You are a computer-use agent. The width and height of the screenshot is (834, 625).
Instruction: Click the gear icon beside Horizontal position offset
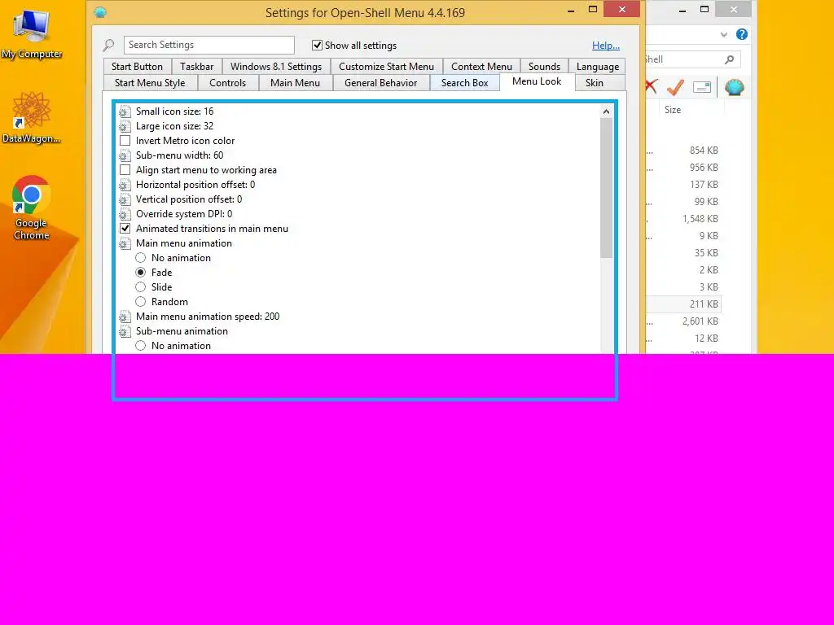point(125,185)
